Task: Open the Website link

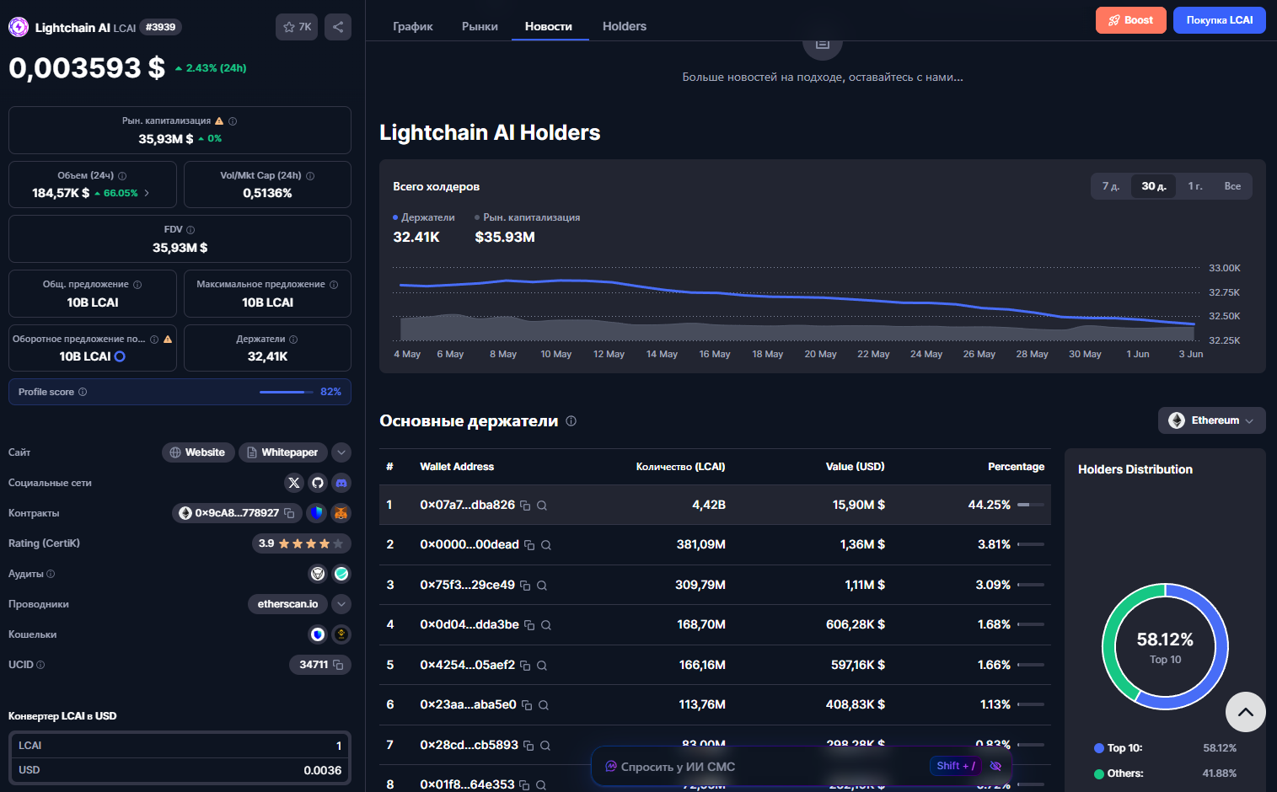Action: [197, 452]
